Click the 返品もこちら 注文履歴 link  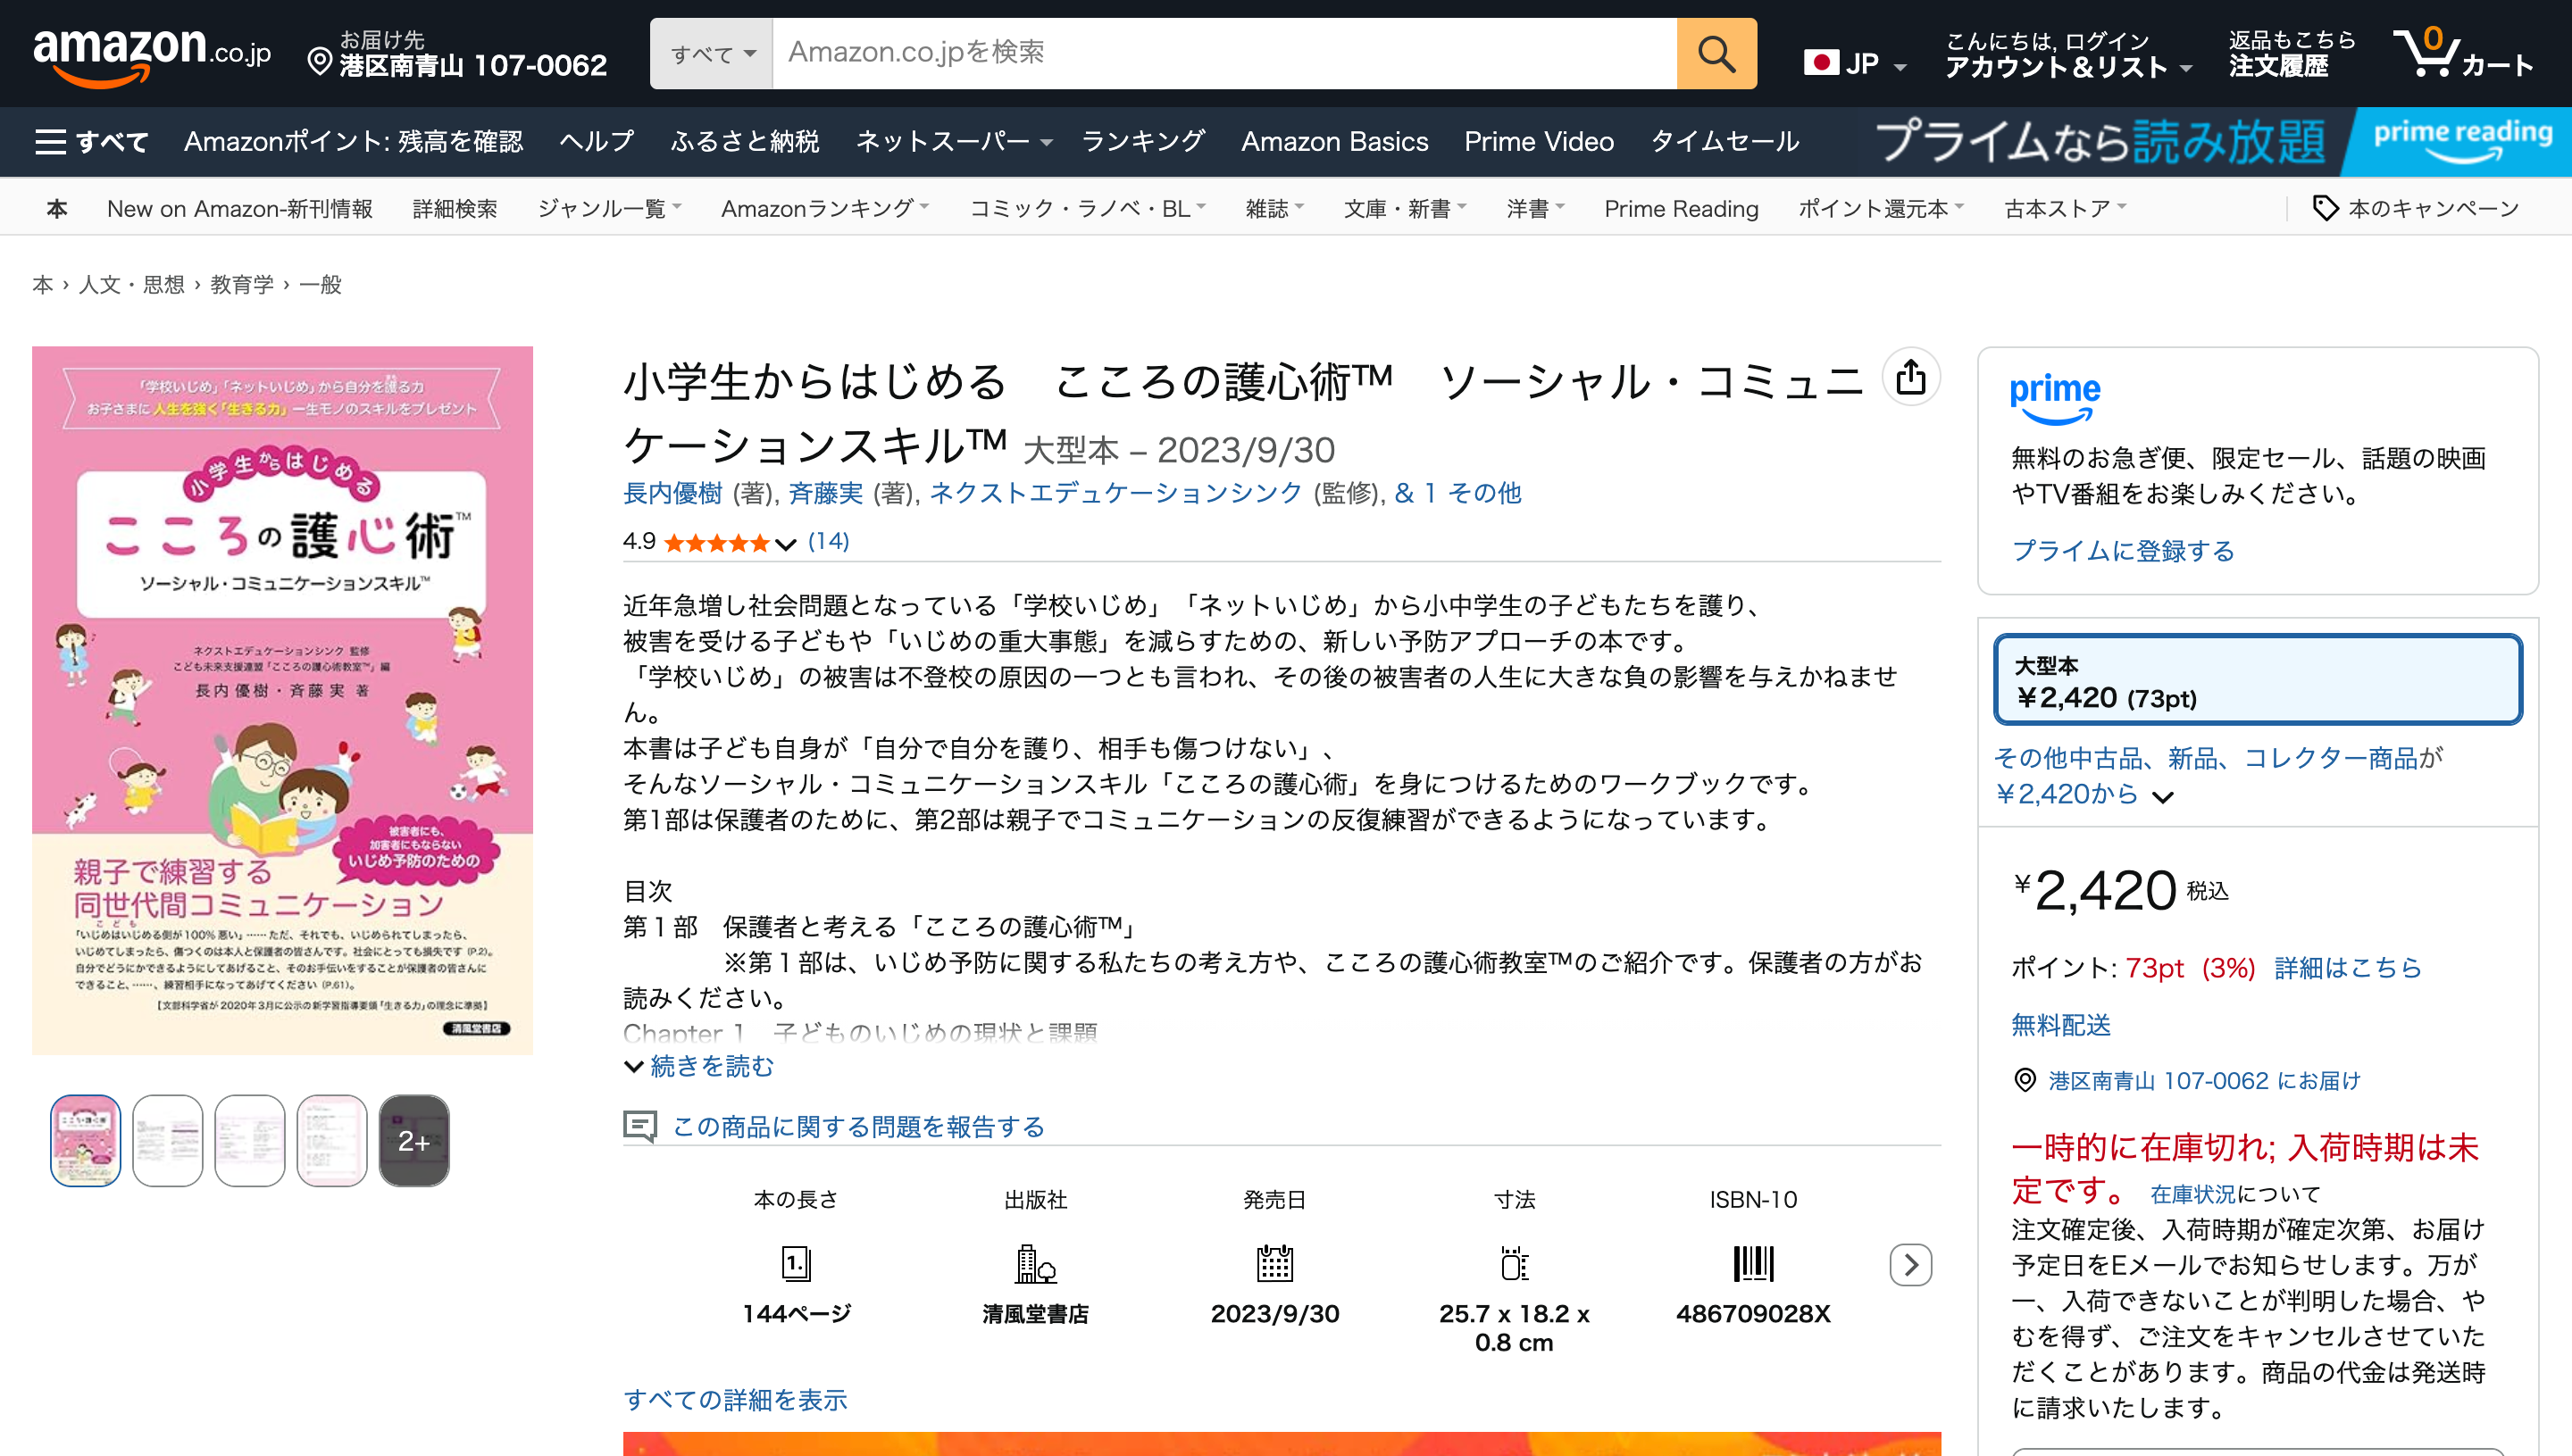(2292, 55)
